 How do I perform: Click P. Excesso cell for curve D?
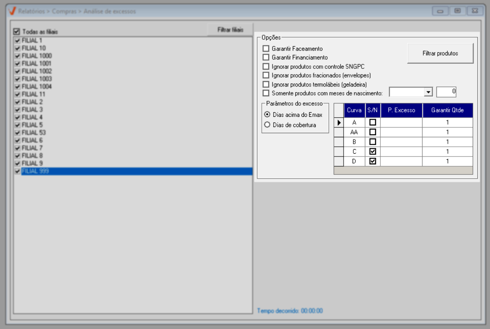(401, 161)
